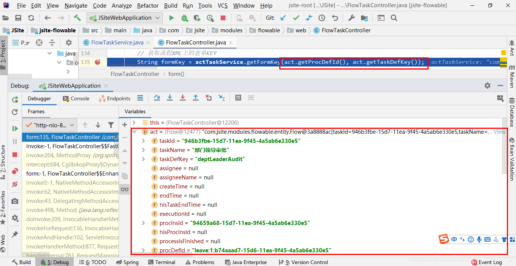This screenshot has width=516, height=266.
Task: Select the Console tab in the debug panel
Action: coord(76,98)
